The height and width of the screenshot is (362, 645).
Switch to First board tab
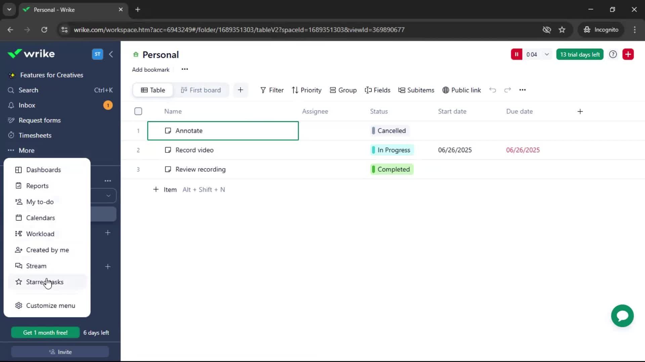tap(201, 90)
